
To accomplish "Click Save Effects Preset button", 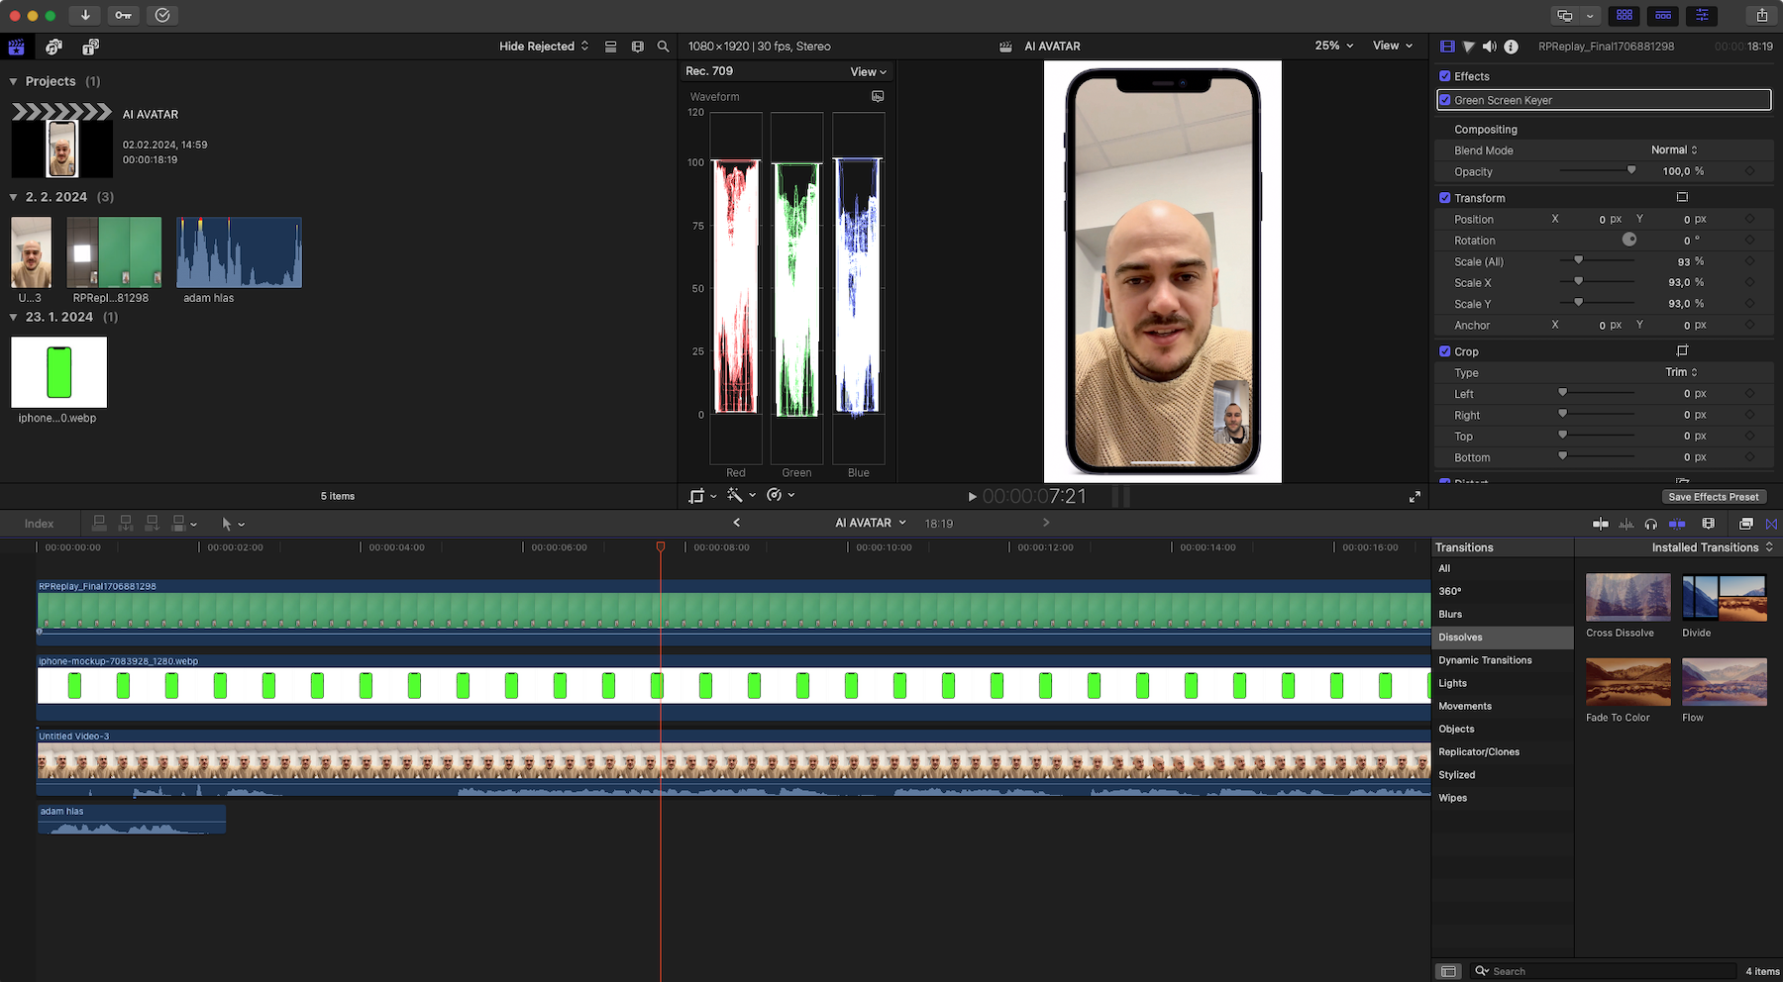I will 1714,497.
